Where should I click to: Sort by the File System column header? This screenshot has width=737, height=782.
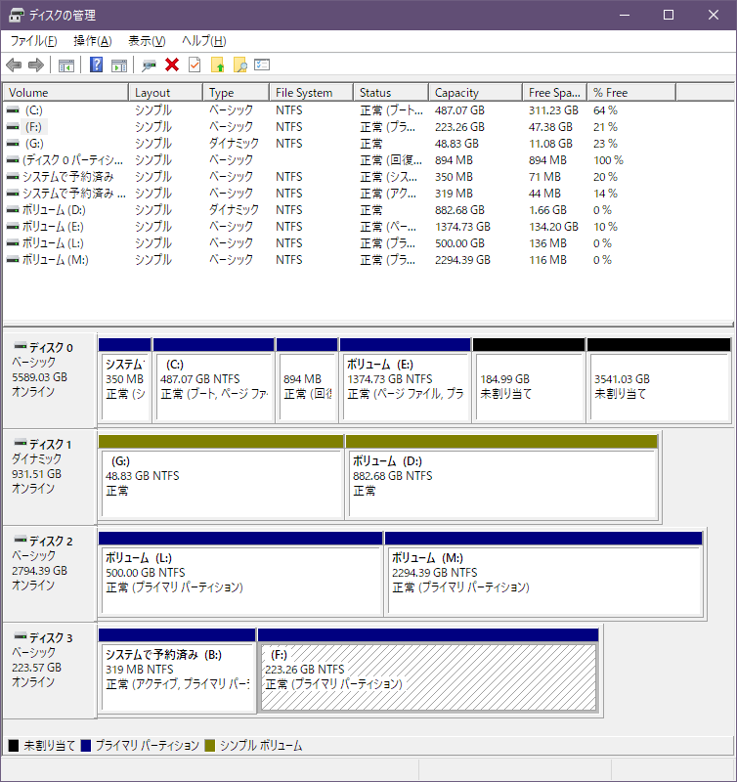(x=312, y=93)
